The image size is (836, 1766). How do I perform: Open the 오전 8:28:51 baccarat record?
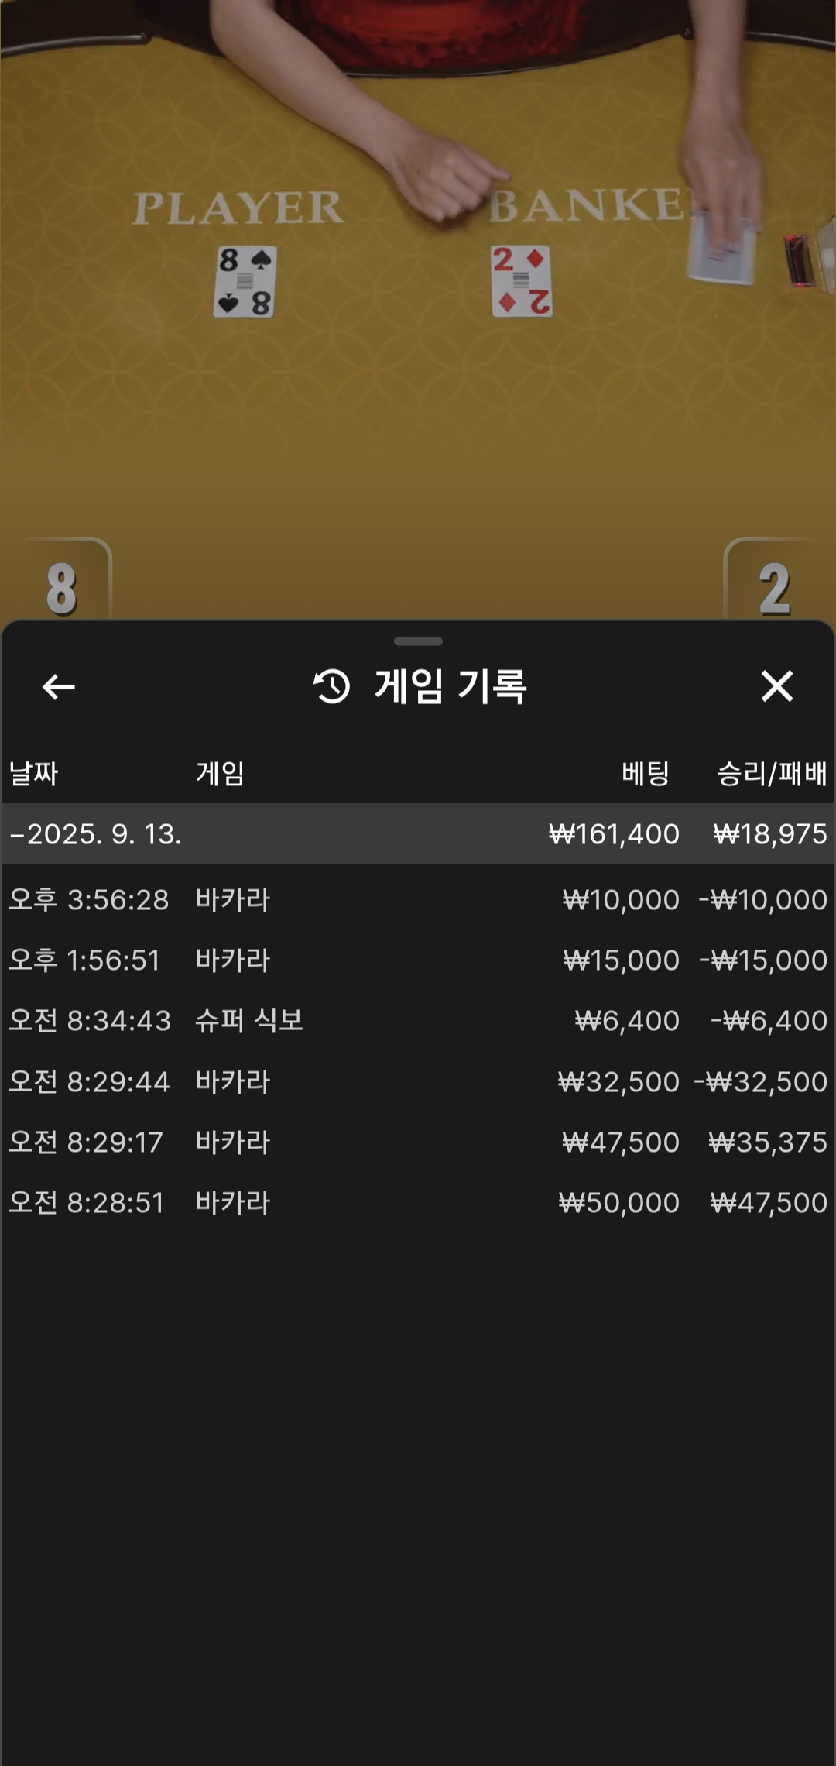[x=418, y=1203]
